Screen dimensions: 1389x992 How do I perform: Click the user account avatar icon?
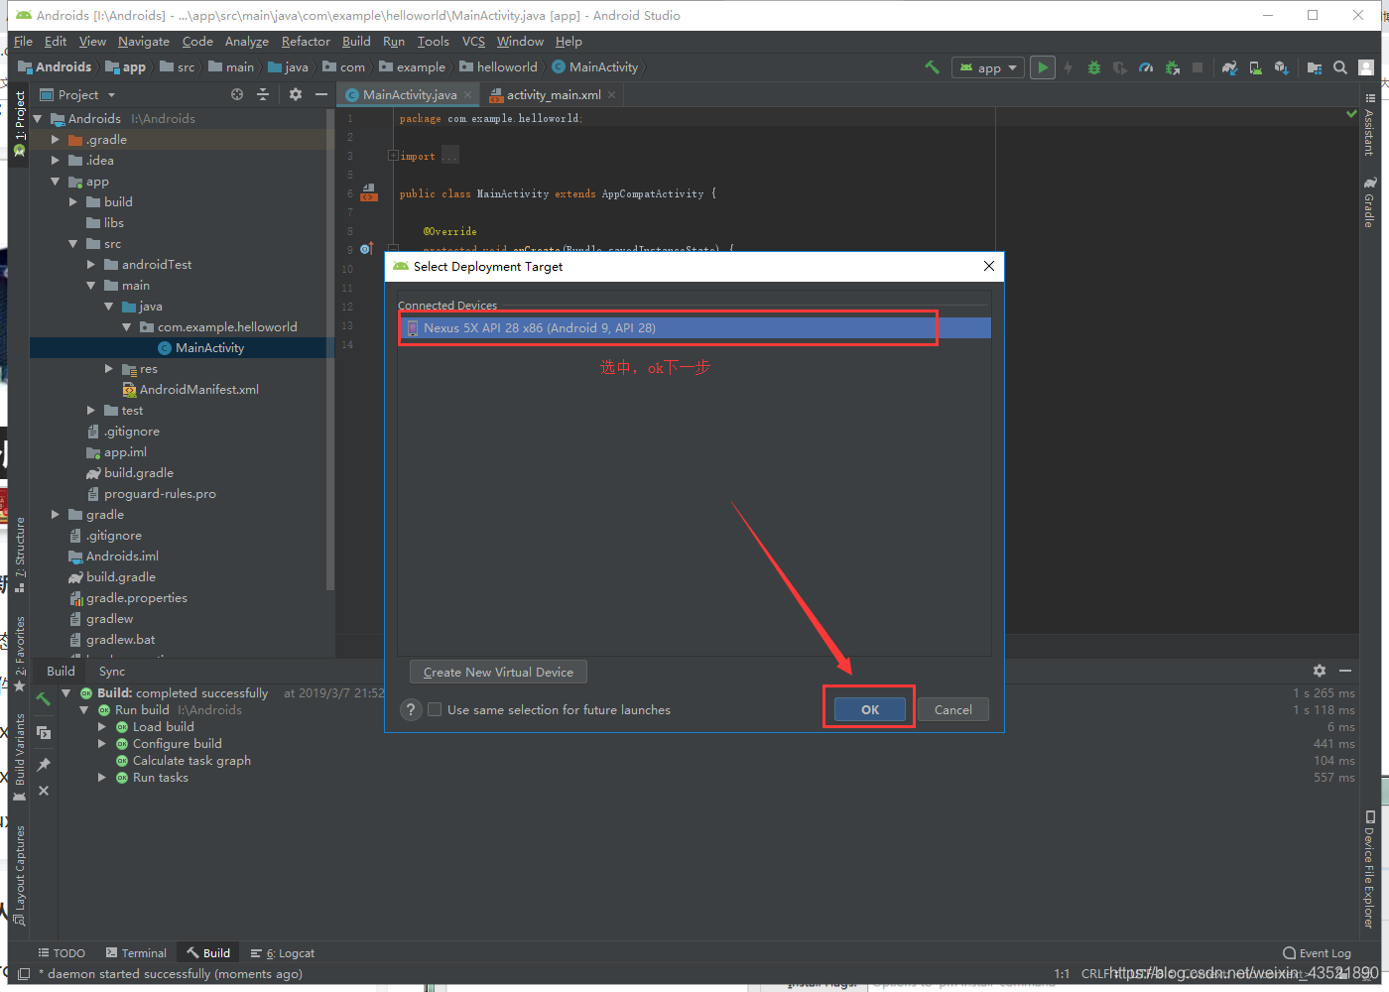(1366, 67)
